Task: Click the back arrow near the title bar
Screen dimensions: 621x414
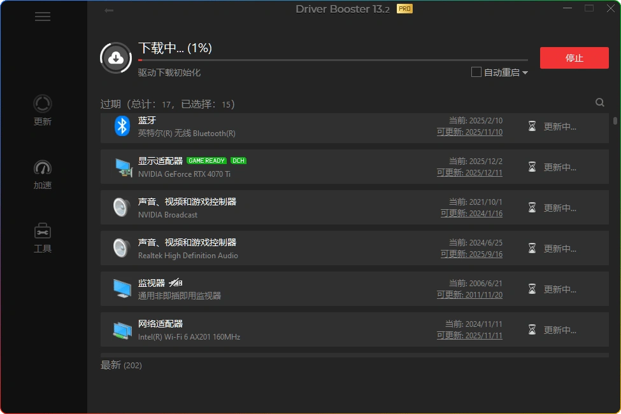Action: point(108,11)
